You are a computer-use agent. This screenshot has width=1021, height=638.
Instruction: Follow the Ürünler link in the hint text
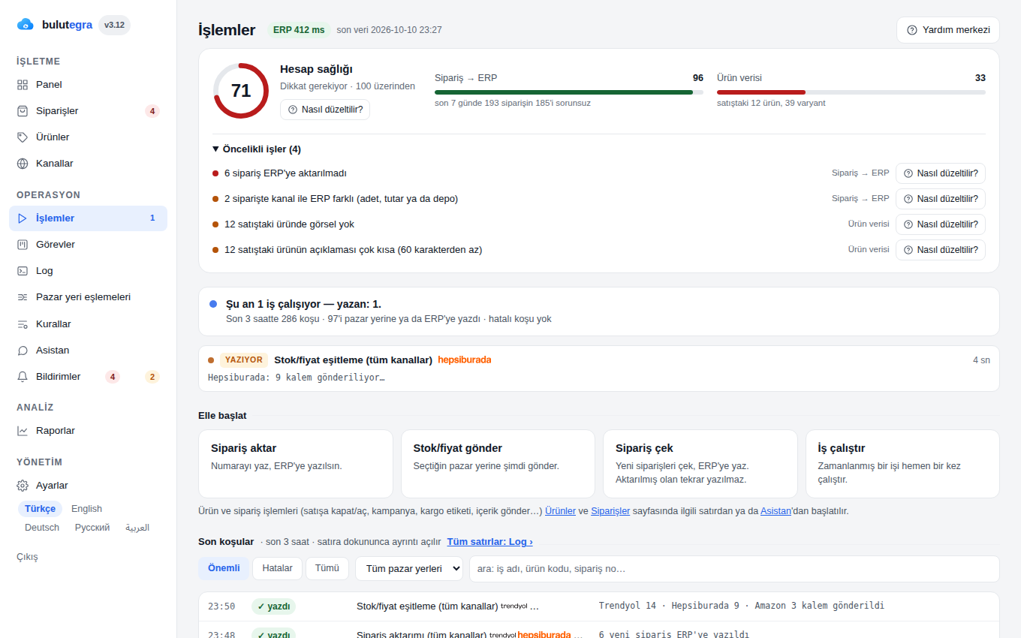[x=560, y=511]
